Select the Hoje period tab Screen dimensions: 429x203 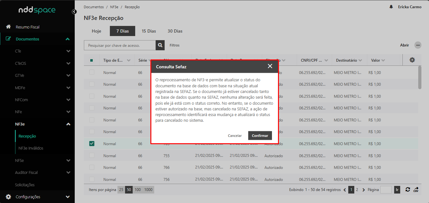[96, 31]
